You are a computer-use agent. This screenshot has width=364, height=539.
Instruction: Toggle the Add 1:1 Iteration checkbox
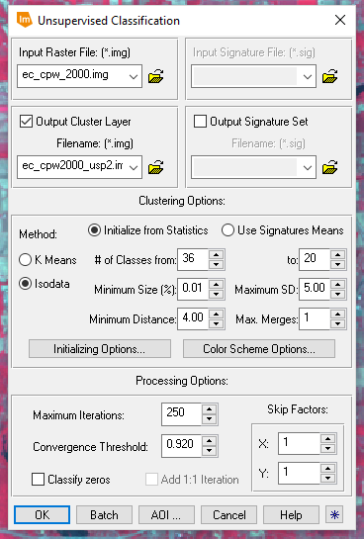(151, 480)
